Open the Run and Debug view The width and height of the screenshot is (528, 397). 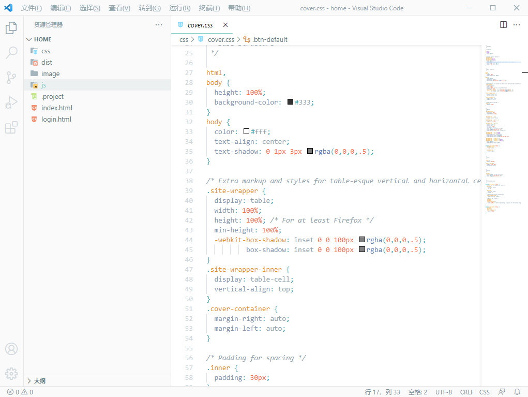click(x=11, y=102)
